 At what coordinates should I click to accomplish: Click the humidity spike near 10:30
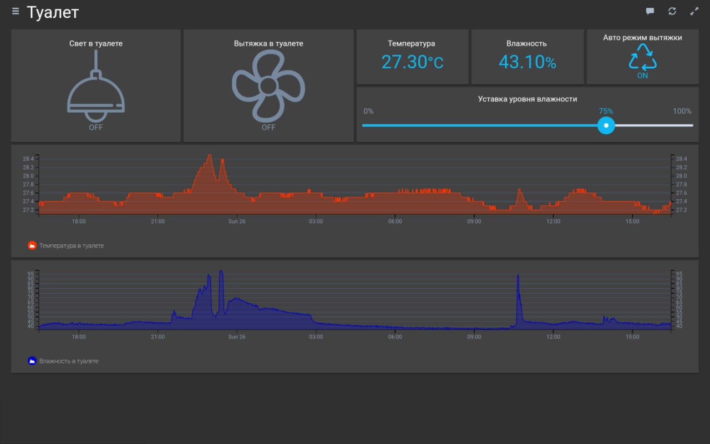pos(518,277)
